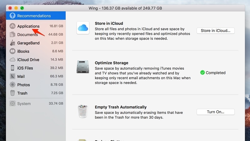The height and width of the screenshot is (141, 250).
Task: Click the Optimize Storage heading
Action: pyautogui.click(x=112, y=63)
